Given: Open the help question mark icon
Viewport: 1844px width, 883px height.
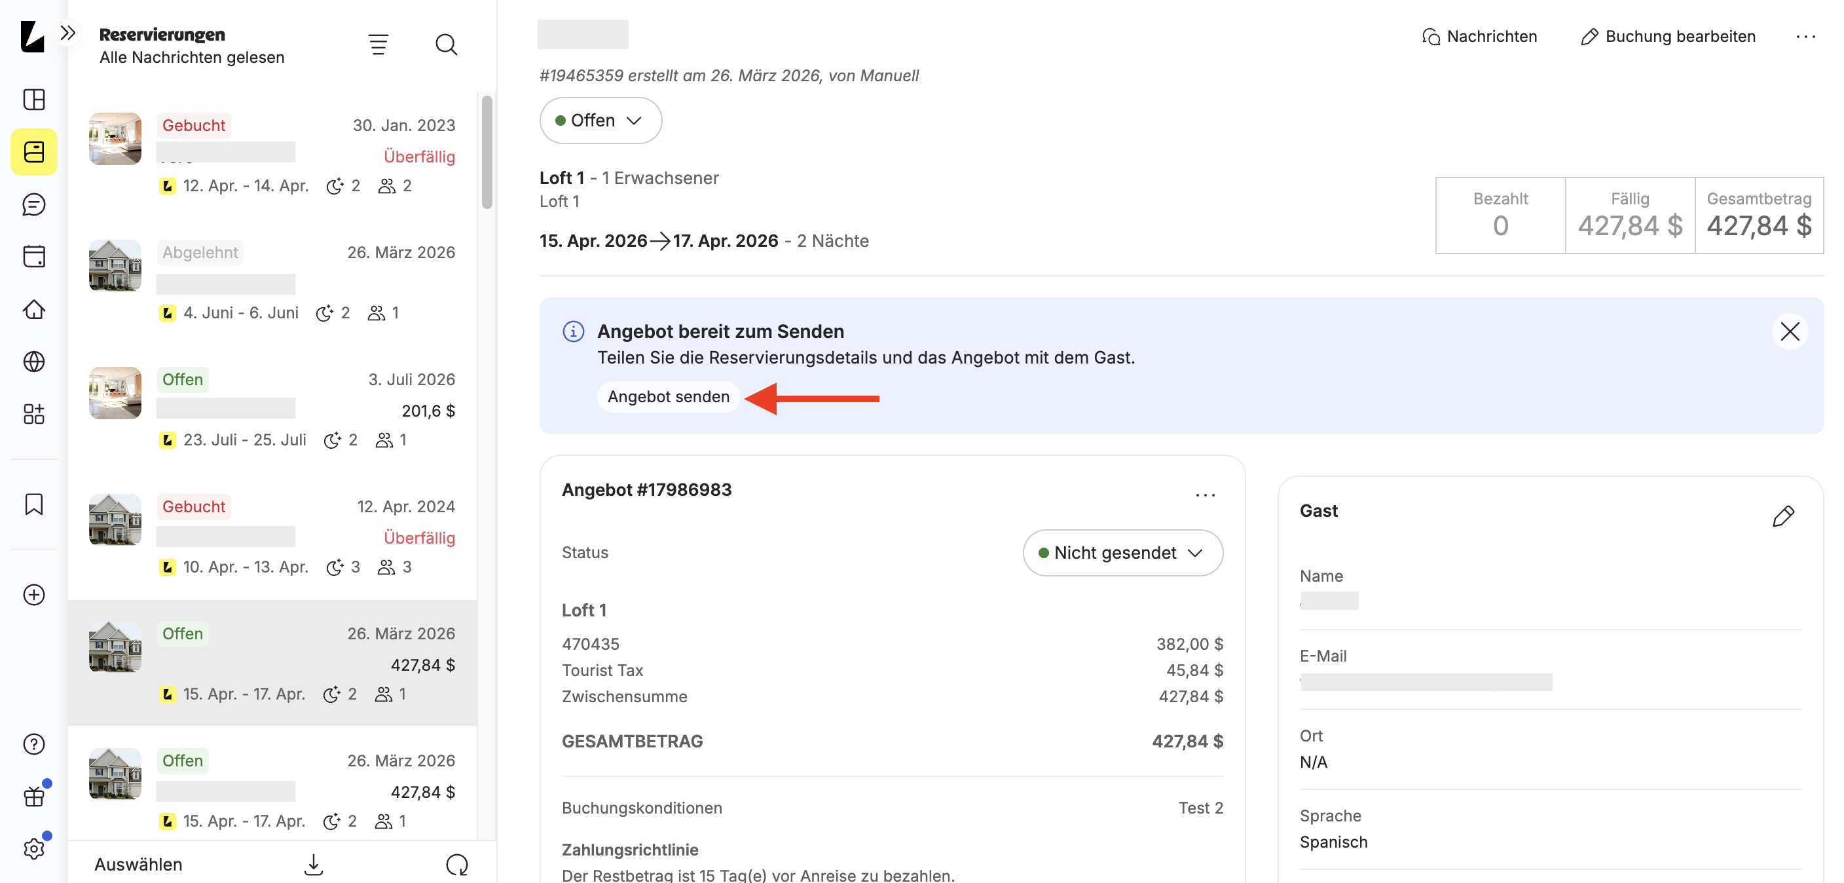Looking at the screenshot, I should pyautogui.click(x=33, y=744).
